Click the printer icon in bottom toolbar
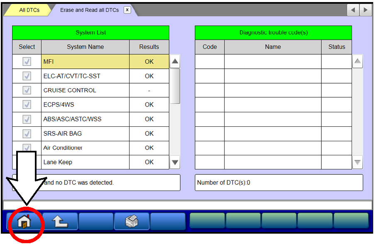The height and width of the screenshot is (244, 374). (x=132, y=222)
